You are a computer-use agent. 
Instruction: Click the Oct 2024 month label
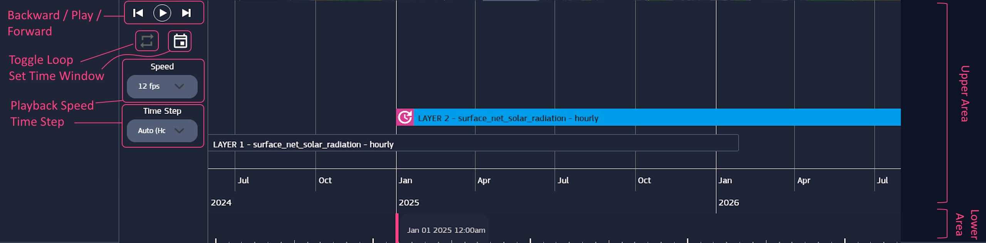click(325, 180)
